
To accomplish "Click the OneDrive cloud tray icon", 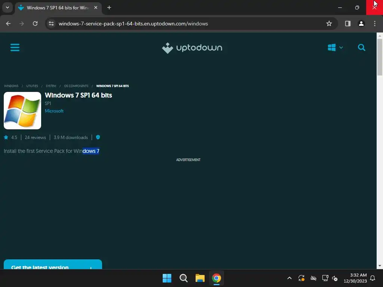I will pos(313,278).
